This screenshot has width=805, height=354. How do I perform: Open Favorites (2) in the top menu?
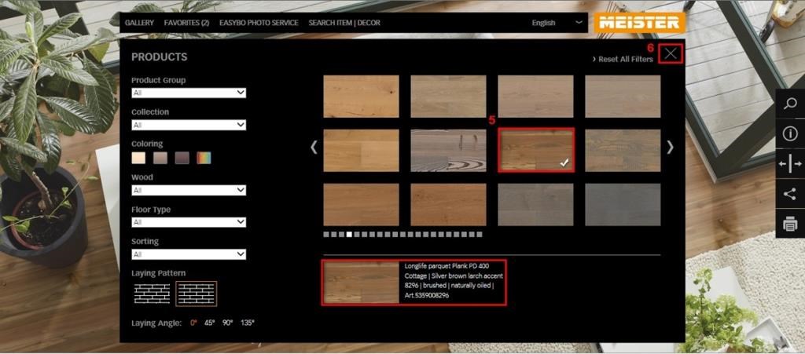coord(186,23)
